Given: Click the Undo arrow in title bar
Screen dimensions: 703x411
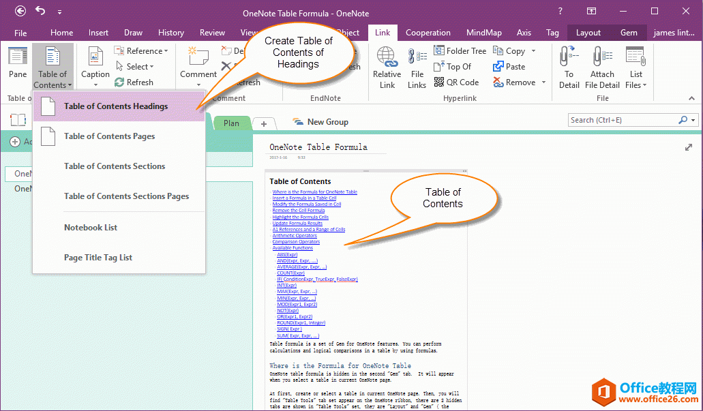Looking at the screenshot, I should (40, 11).
